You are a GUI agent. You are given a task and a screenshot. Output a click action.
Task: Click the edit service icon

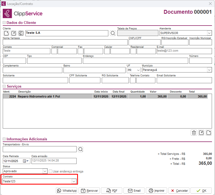[201, 133]
